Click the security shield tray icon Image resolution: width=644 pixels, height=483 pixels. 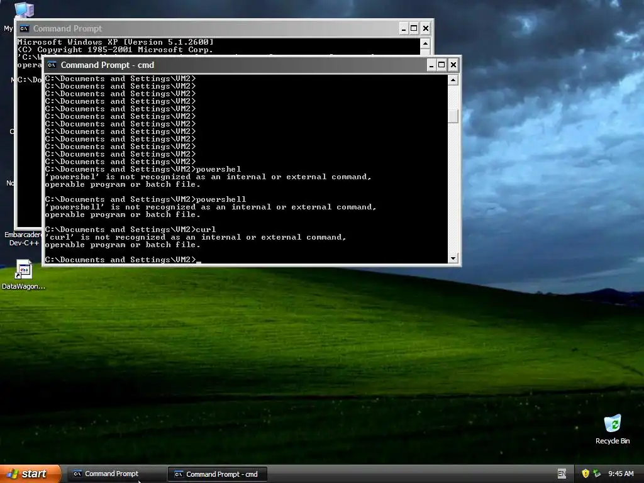coord(586,474)
